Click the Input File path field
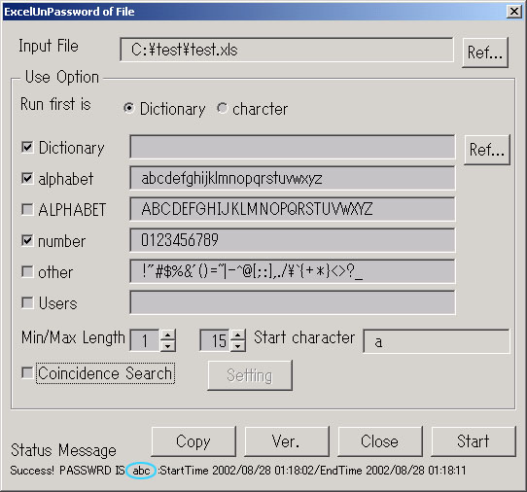 [287, 50]
